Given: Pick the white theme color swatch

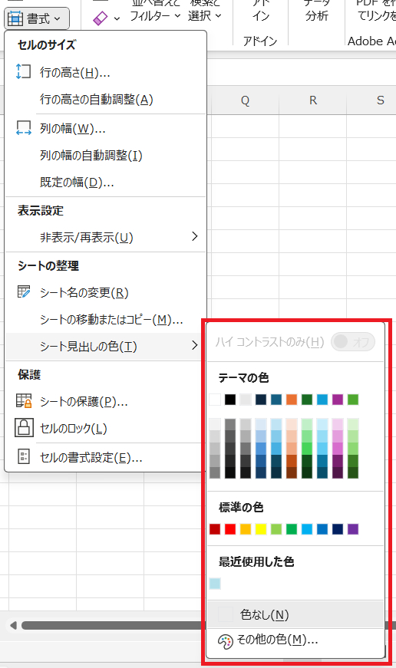Looking at the screenshot, I should tap(215, 400).
